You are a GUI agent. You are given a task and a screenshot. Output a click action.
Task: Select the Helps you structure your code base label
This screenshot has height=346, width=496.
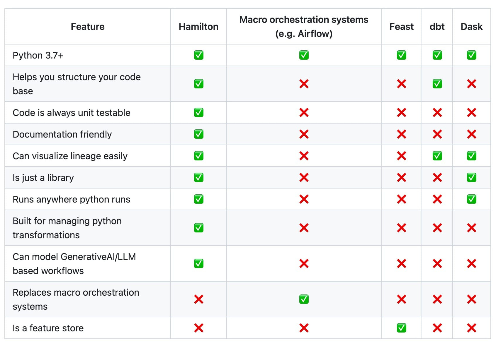tap(77, 84)
